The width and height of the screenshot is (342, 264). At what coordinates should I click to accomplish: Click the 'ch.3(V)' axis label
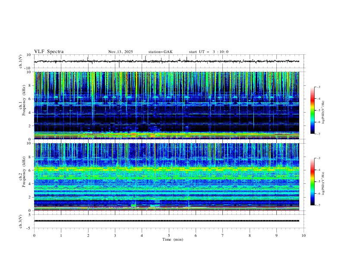pyautogui.click(x=21, y=222)
